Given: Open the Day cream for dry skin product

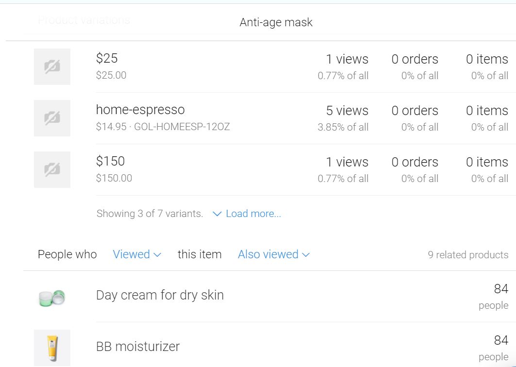Looking at the screenshot, I should click(160, 295).
